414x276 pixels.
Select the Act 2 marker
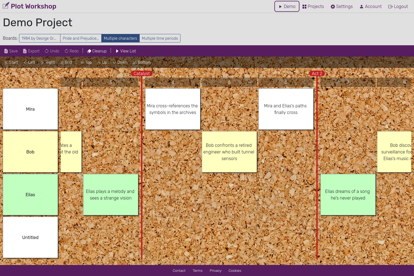click(317, 73)
